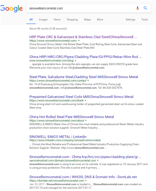This screenshot has height=191, width=156.
Task: Click the snippet mentioning 'zero spangle'
Action: (x=84, y=66)
